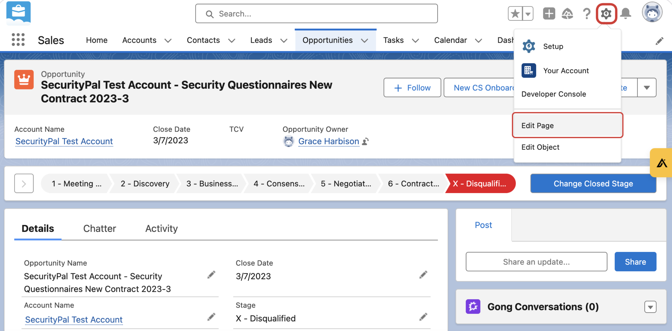Expand the Leads tab chevron
Screen dimensions: 672x331
tap(284, 41)
